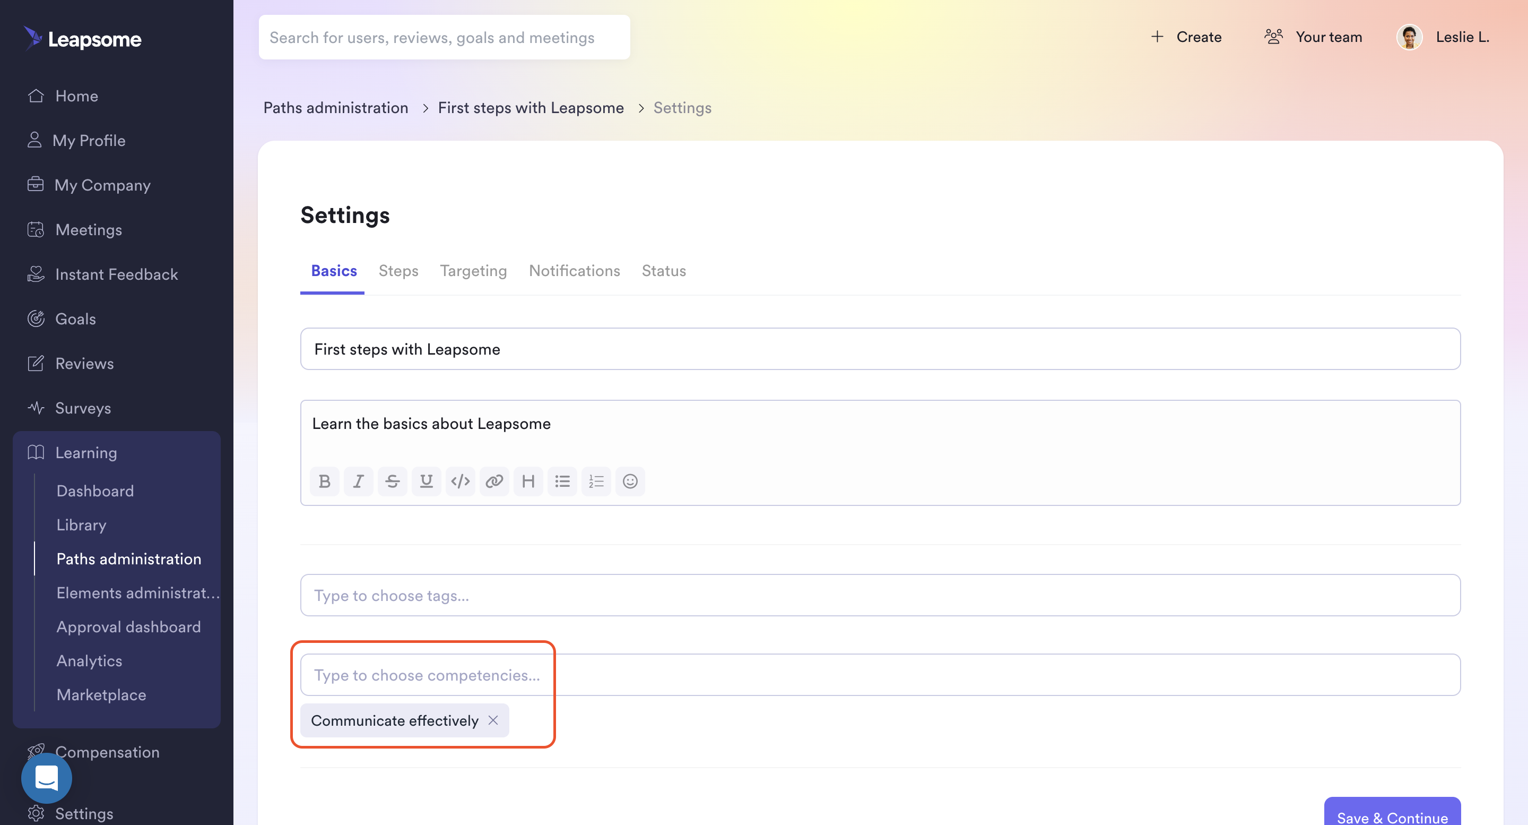This screenshot has height=825, width=1528.
Task: Switch to the Notifications tab
Action: pos(574,270)
